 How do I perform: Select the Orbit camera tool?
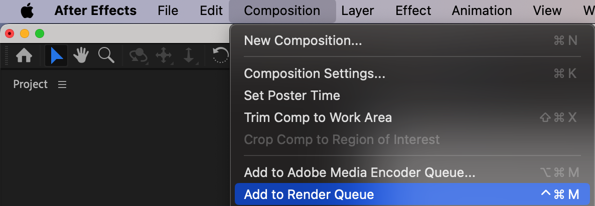[x=138, y=56]
